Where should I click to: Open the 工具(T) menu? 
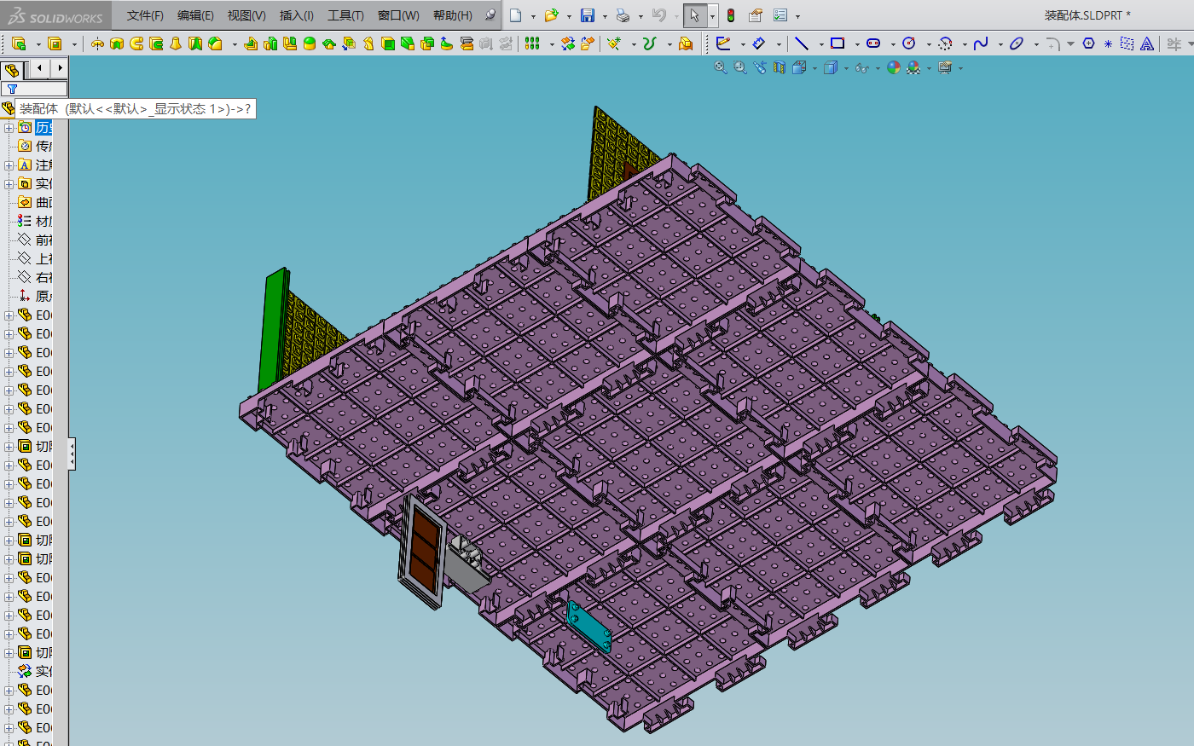[345, 15]
